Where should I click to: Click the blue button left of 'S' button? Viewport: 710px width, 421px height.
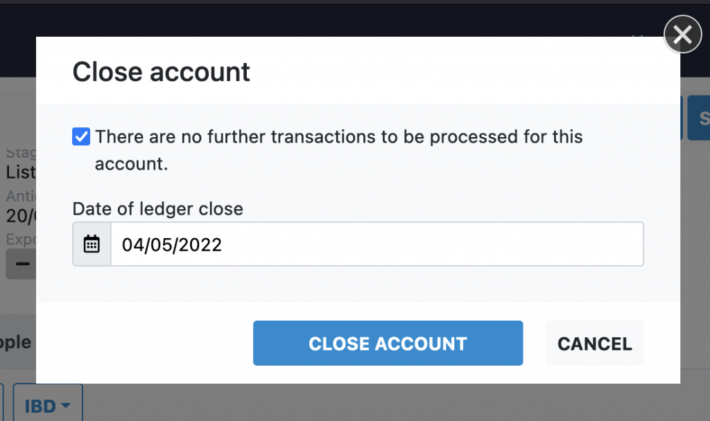pos(682,118)
